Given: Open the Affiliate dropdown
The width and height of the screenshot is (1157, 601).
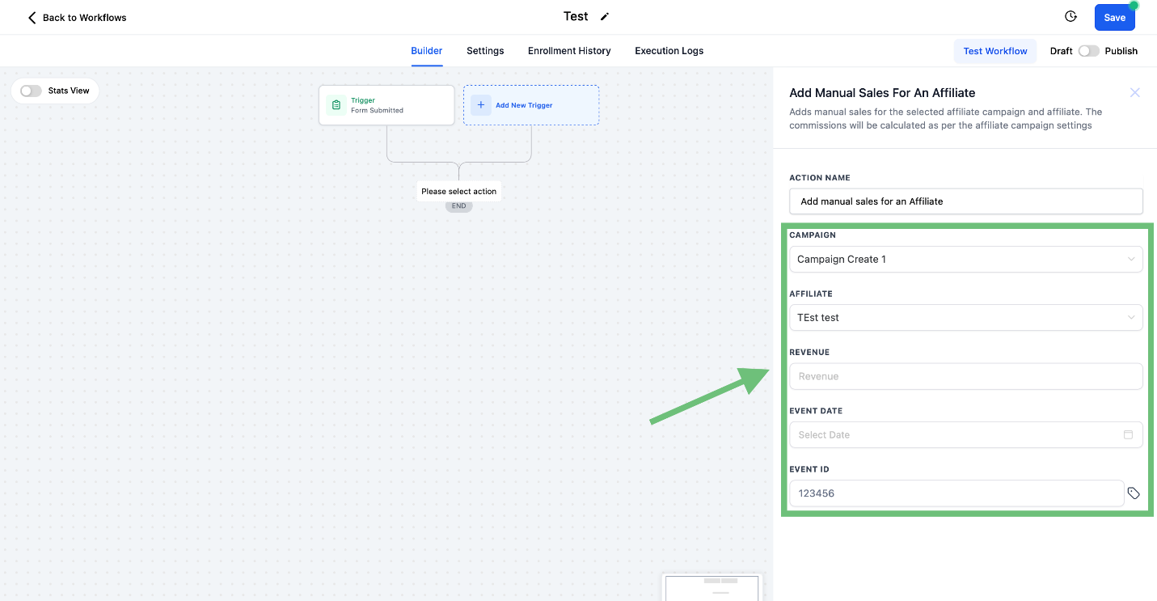Looking at the screenshot, I should pos(966,318).
